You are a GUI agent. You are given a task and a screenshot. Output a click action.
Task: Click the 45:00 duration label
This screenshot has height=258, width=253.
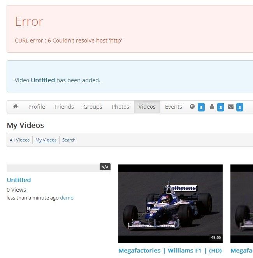click(x=216, y=238)
